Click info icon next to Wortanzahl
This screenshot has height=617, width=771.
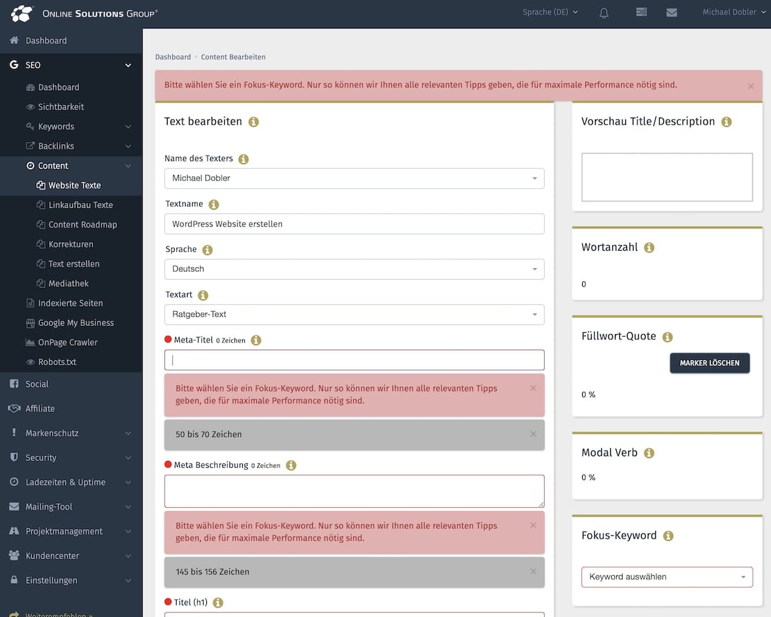pyautogui.click(x=649, y=247)
